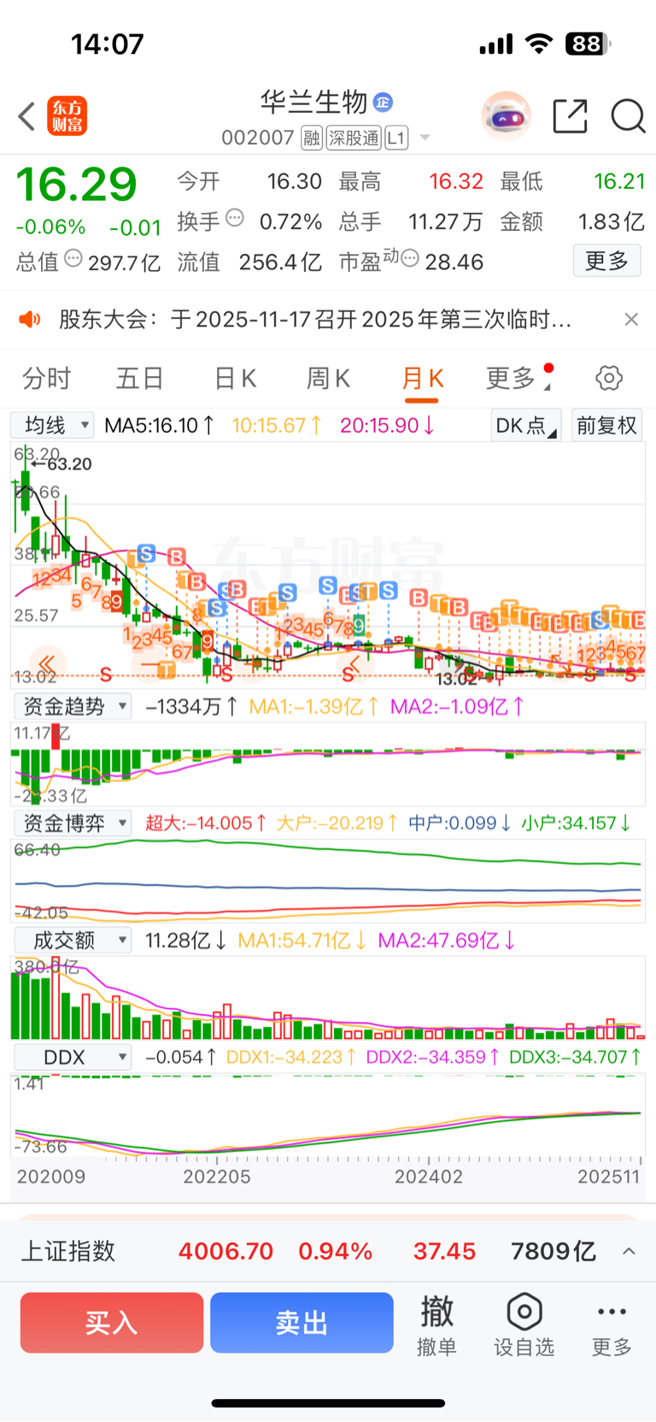The height and width of the screenshot is (1422, 656).
Task: Switch to the 日K tab
Action: [235, 378]
